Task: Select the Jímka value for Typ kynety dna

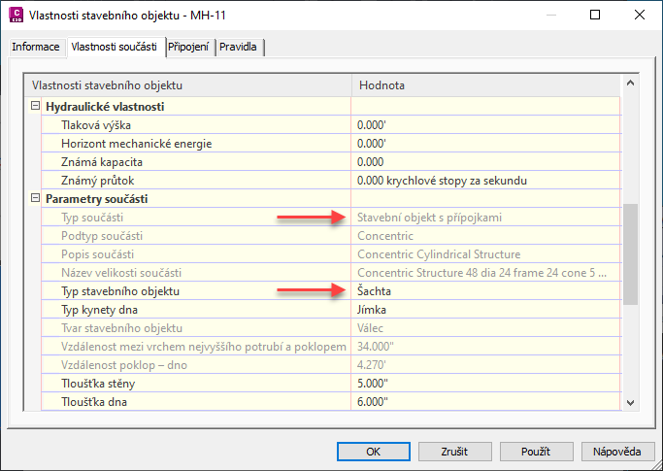Action: [485, 310]
